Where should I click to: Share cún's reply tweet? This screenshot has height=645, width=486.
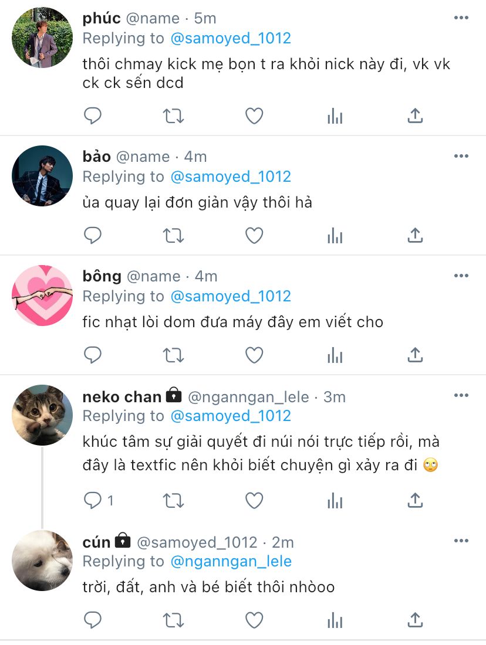coord(415,619)
